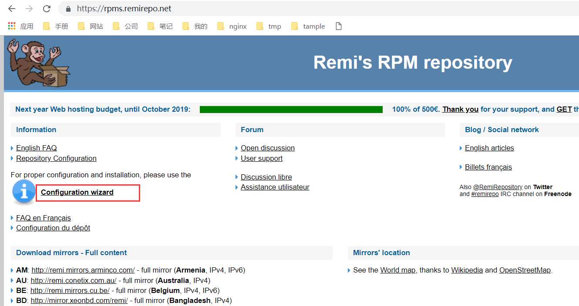Viewport: 579px width, 306px height.
Task: Click the 100% of 500€ text
Action: click(x=416, y=109)
